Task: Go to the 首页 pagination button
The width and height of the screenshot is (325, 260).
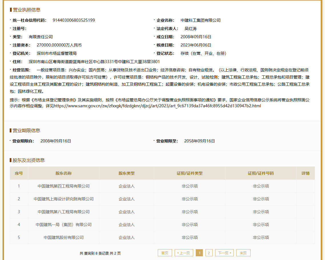Action: pyautogui.click(x=165, y=253)
